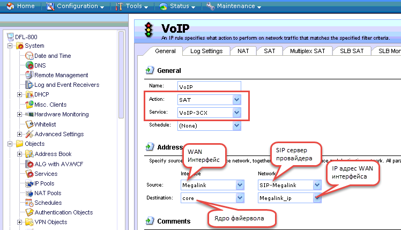
Task: Click the Hardware Monitoring icon
Action: click(x=29, y=114)
